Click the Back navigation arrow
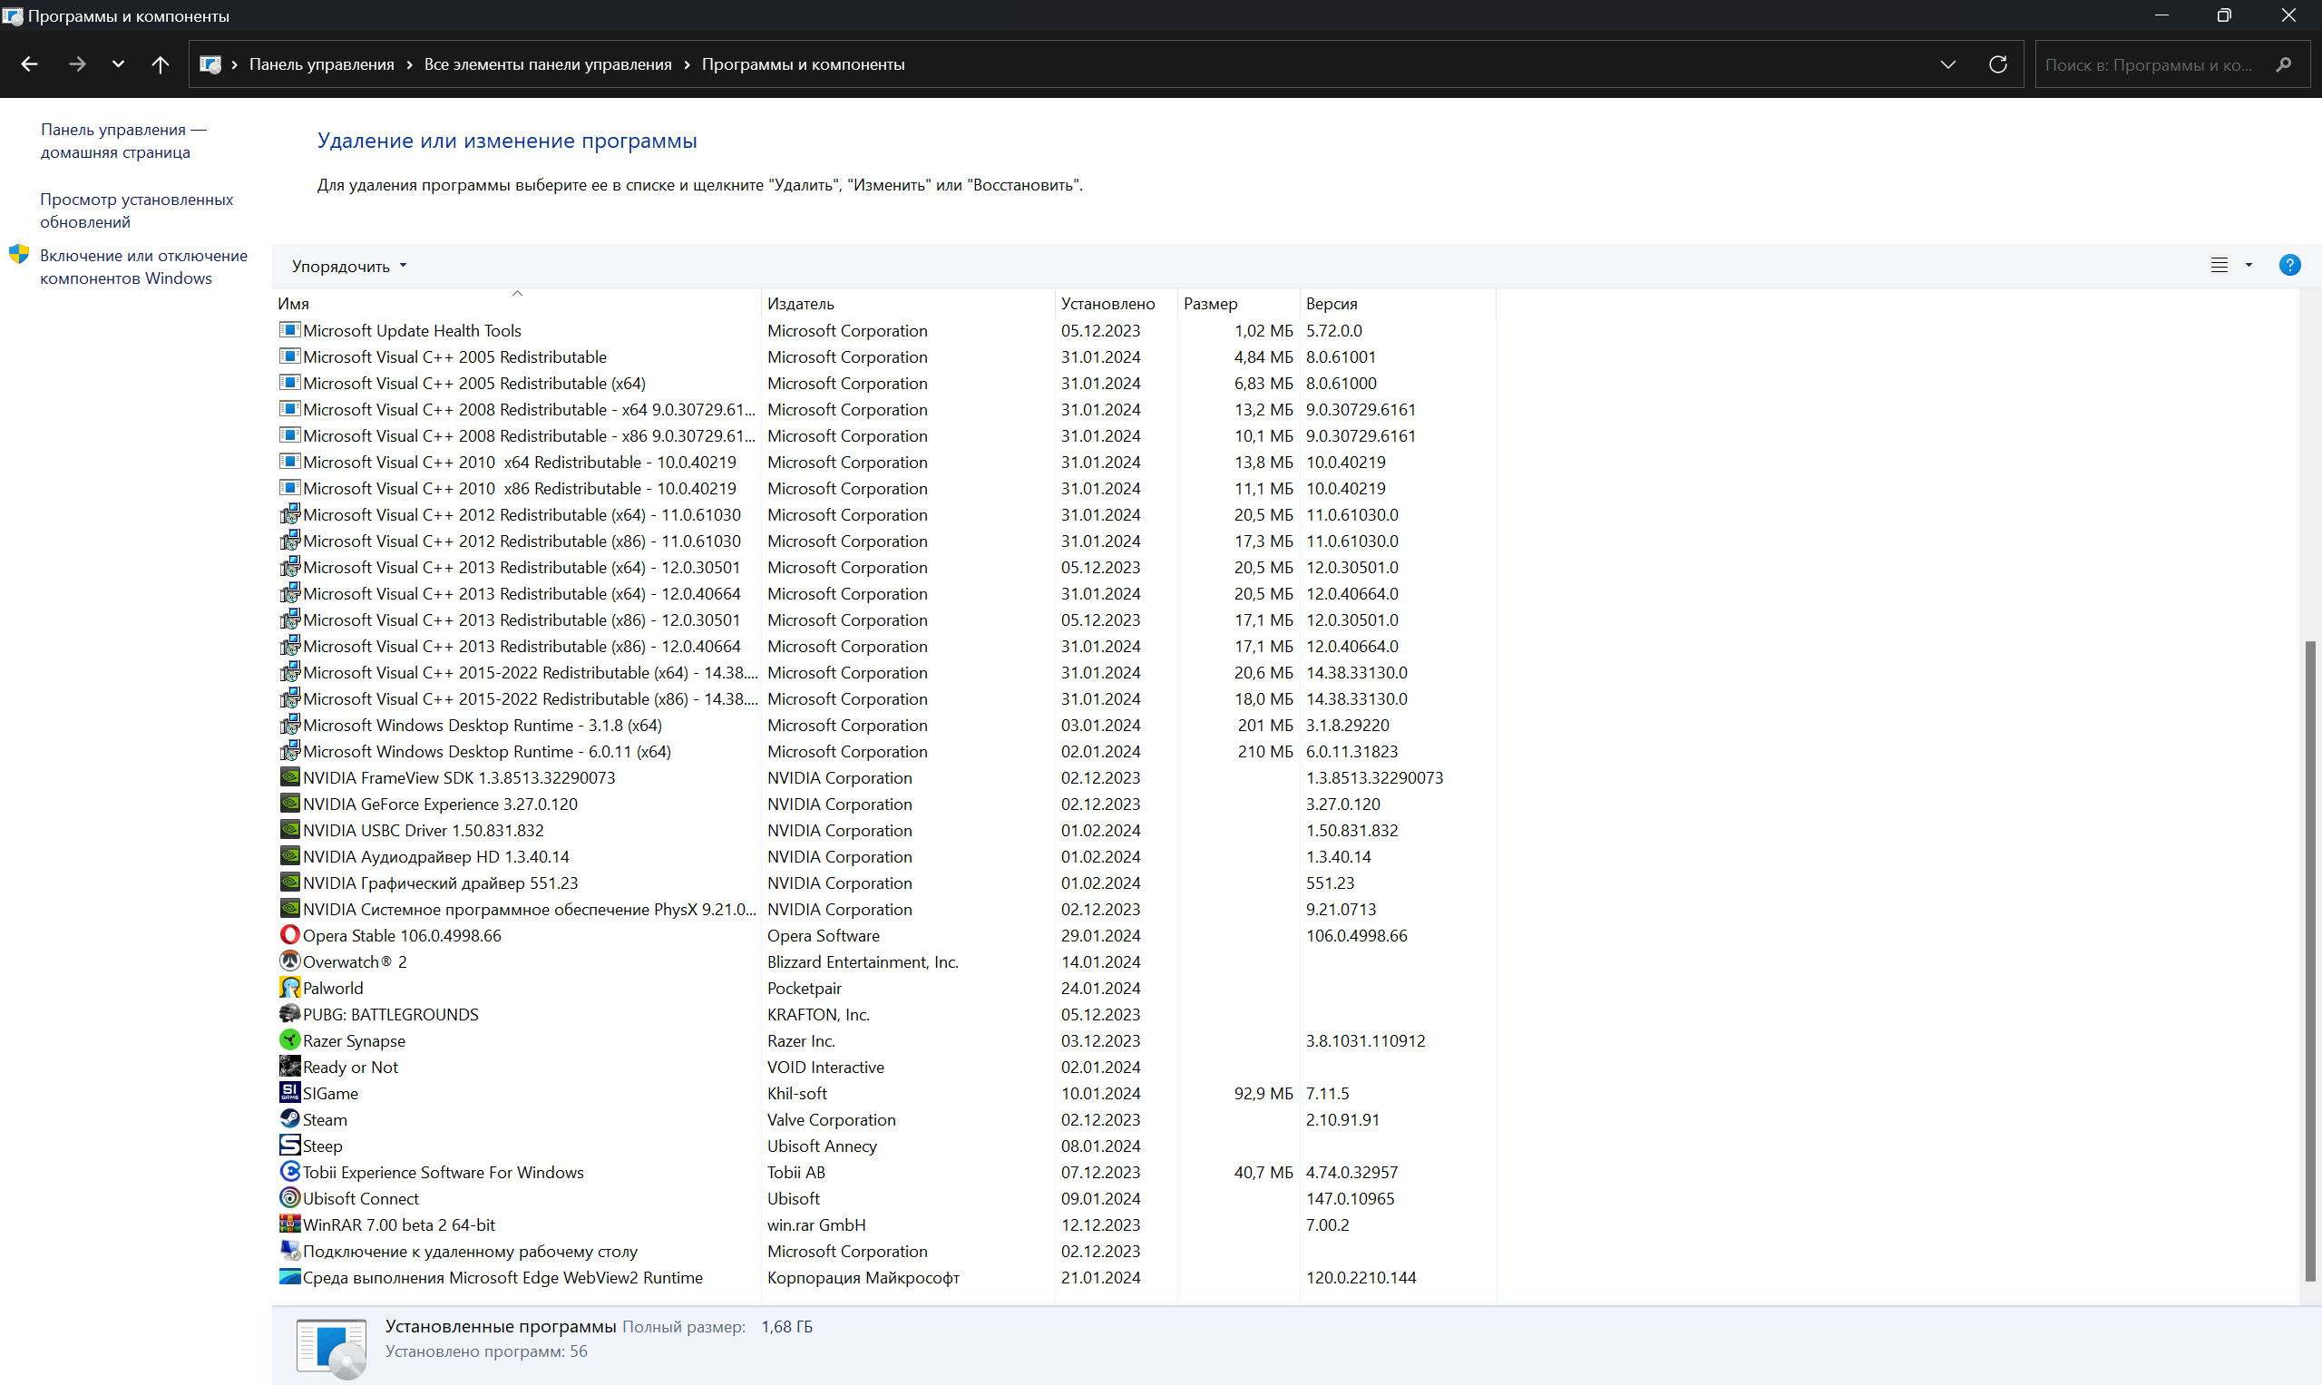 pyautogui.click(x=30, y=64)
